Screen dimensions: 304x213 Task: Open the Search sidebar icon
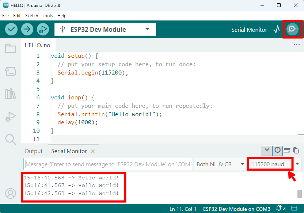point(11,139)
